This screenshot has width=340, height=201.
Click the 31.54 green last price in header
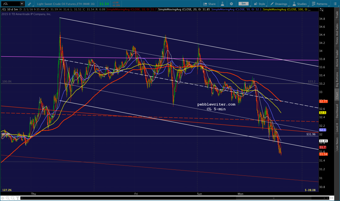tap(104, 4)
